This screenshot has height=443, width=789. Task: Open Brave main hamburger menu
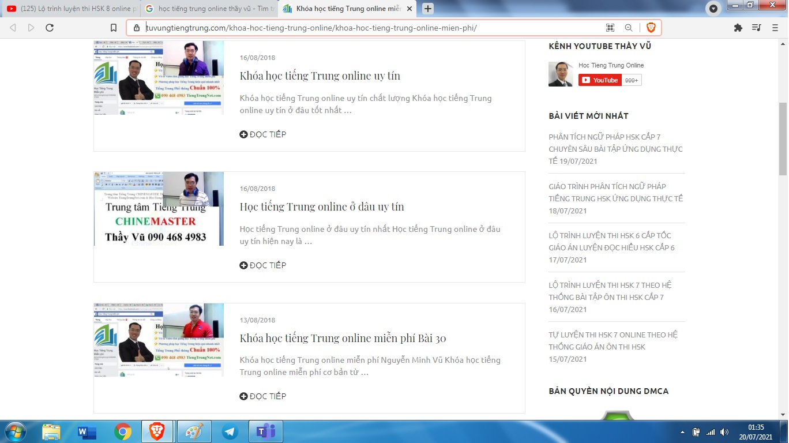click(x=775, y=28)
